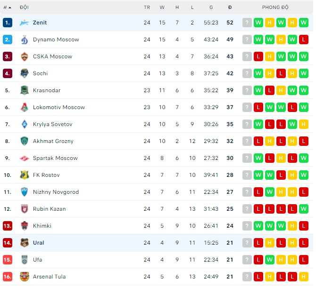Screen dimensions: 316x287
Task: Click the CSKA Moscow club crest
Action: click(x=25, y=56)
